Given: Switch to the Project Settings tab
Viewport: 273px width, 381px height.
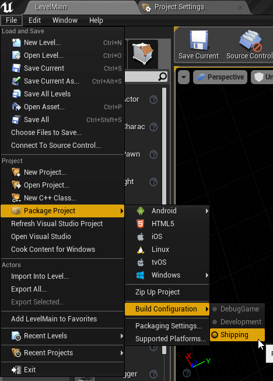Looking at the screenshot, I should (194, 7).
